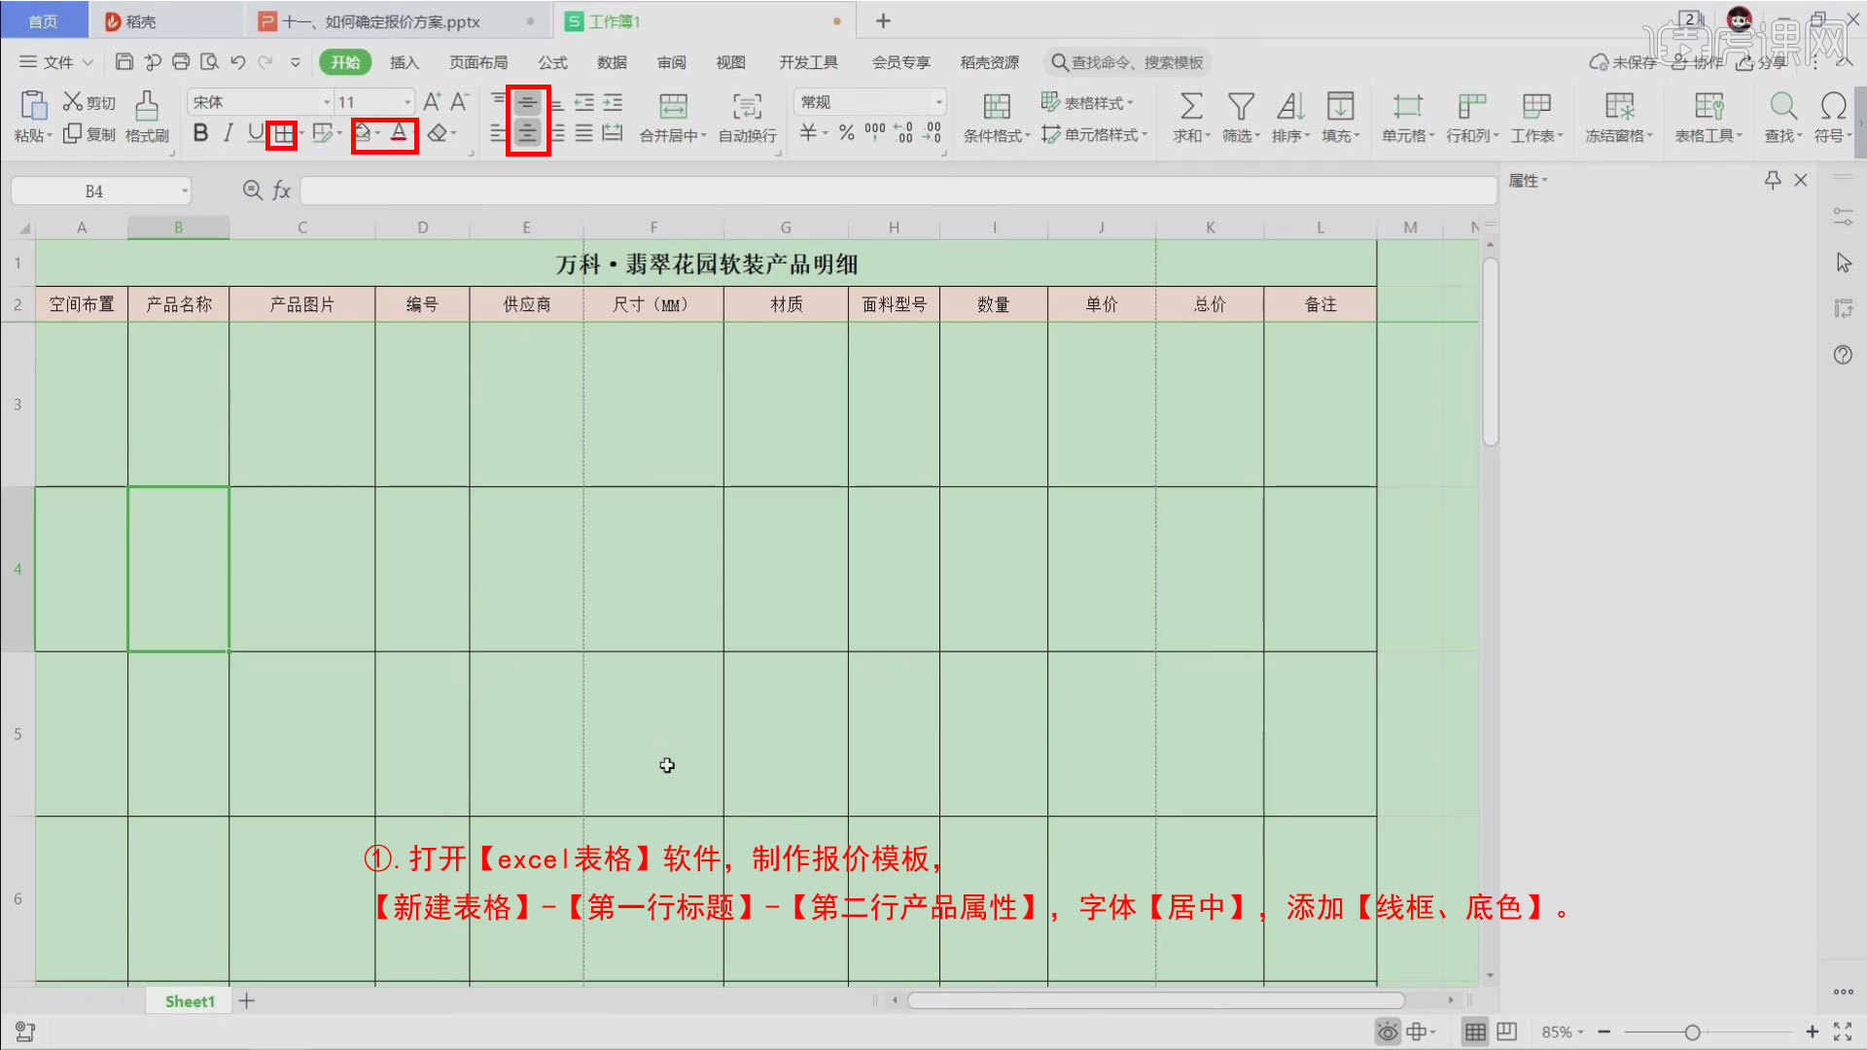Click the fill color bucket button

coord(362,133)
